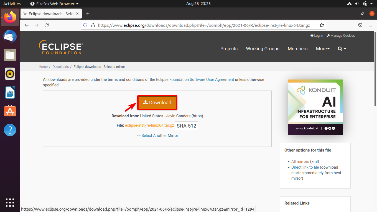Open Rhythmbox music player from the dock
Viewport: 377px width, 212px height.
pos(10,74)
